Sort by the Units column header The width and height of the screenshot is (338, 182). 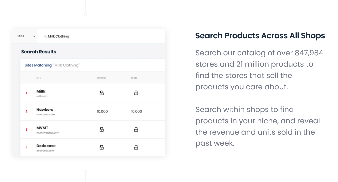[134, 78]
